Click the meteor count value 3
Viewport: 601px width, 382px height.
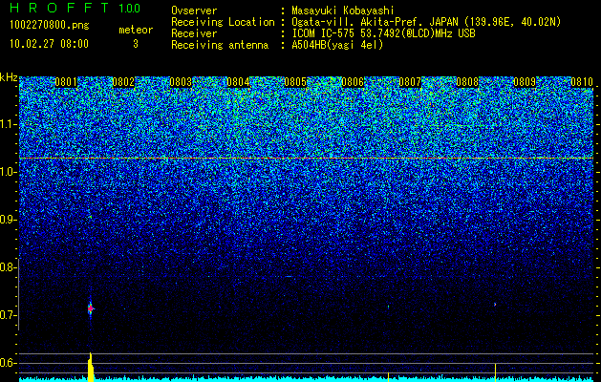136,44
